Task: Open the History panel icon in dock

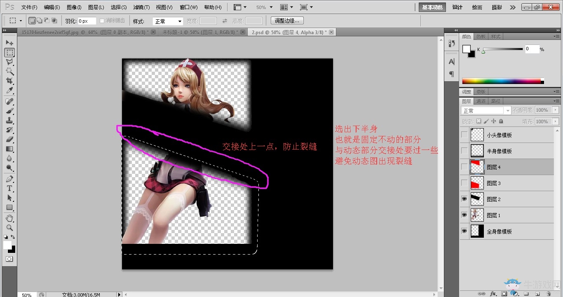Action: 451,43
